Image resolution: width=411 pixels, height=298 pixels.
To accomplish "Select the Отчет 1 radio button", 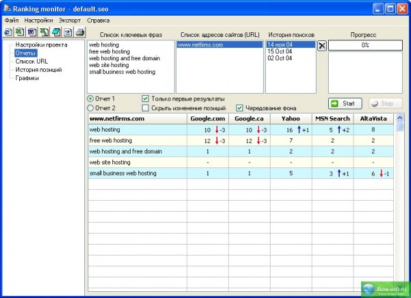I will click(x=91, y=99).
